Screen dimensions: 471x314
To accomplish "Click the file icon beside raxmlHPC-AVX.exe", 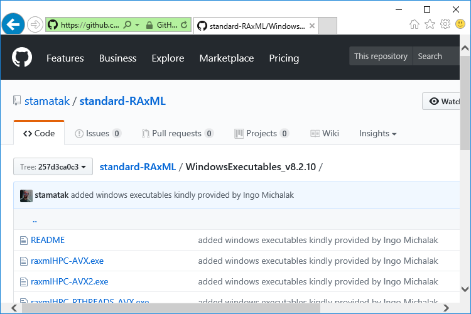I will tap(24, 261).
